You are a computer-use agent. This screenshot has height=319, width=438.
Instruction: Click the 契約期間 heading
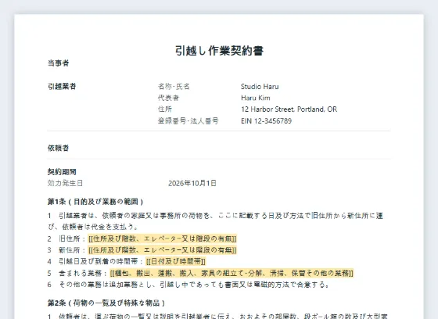point(62,171)
